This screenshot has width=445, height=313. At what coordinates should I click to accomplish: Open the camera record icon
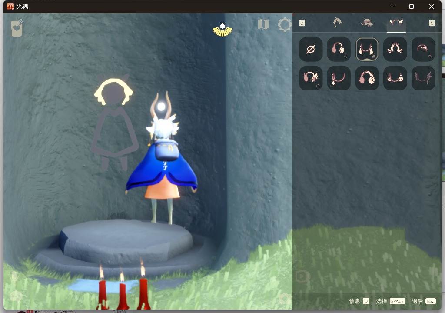coord(303,276)
